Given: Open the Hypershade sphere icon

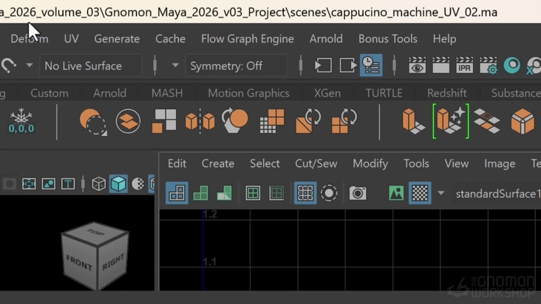Looking at the screenshot, I should pyautogui.click(x=512, y=65).
